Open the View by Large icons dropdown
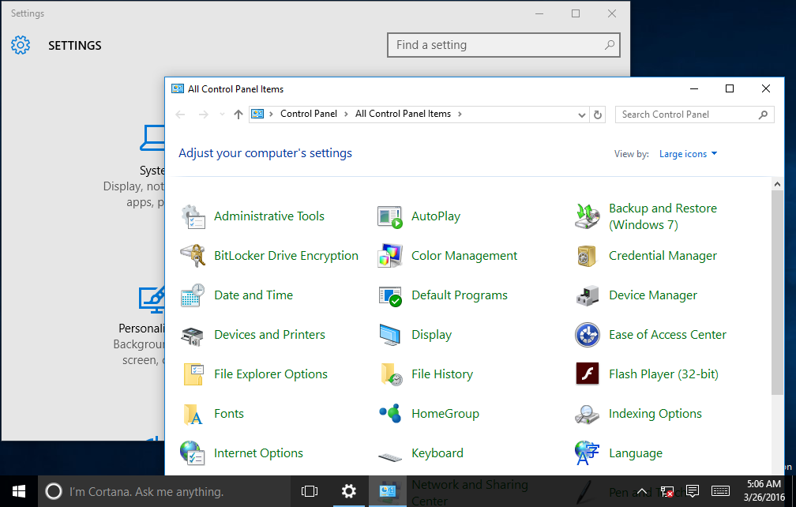Viewport: 796px width, 507px height. pos(688,154)
